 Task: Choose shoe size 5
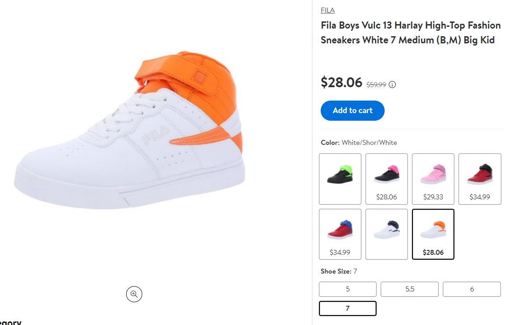(348, 289)
